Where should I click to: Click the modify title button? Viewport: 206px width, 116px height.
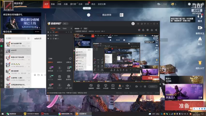click(x=85, y=28)
